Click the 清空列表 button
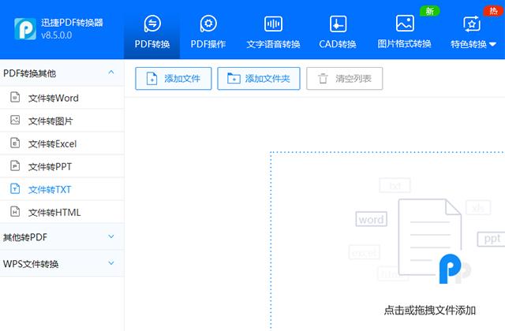505x331 pixels. point(344,79)
